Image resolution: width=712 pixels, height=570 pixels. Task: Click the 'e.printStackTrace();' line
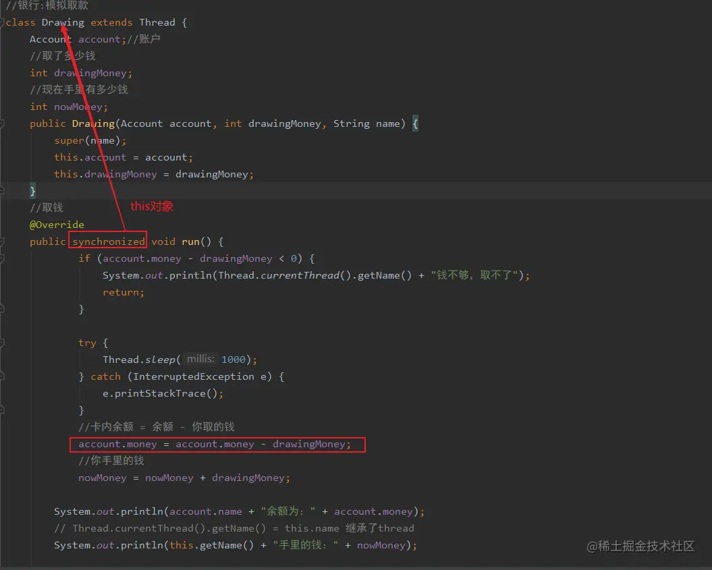(x=163, y=393)
